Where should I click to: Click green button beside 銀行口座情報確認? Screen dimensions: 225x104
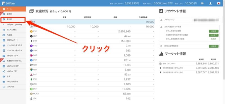click(x=214, y=46)
